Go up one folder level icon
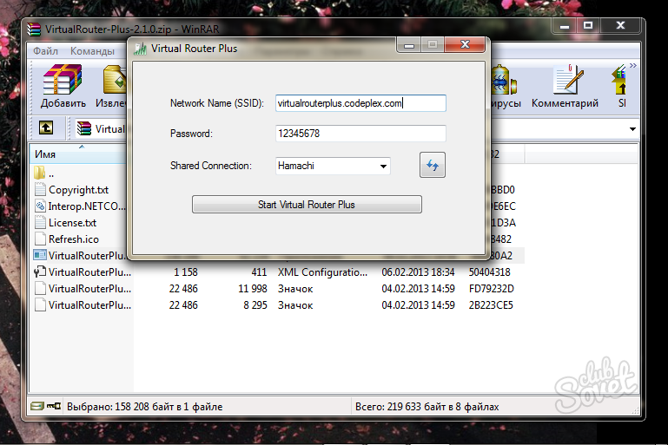This screenshot has height=445, width=668. (46, 128)
